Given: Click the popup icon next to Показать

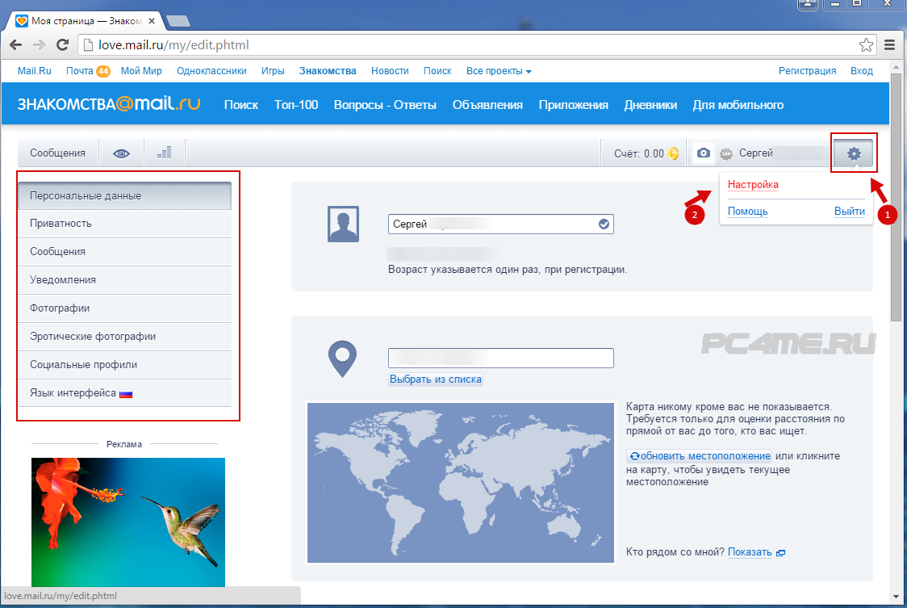Looking at the screenshot, I should pos(780,553).
